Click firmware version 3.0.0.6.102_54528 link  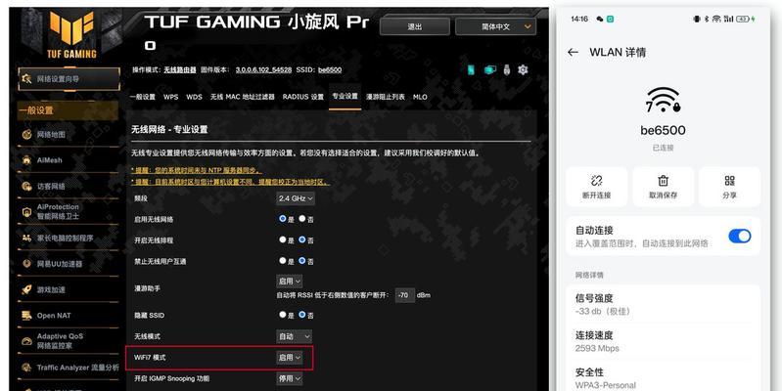[x=263, y=69]
